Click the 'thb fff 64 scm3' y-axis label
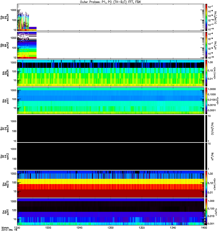The image size is (221, 236). pyautogui.click(x=4, y=45)
